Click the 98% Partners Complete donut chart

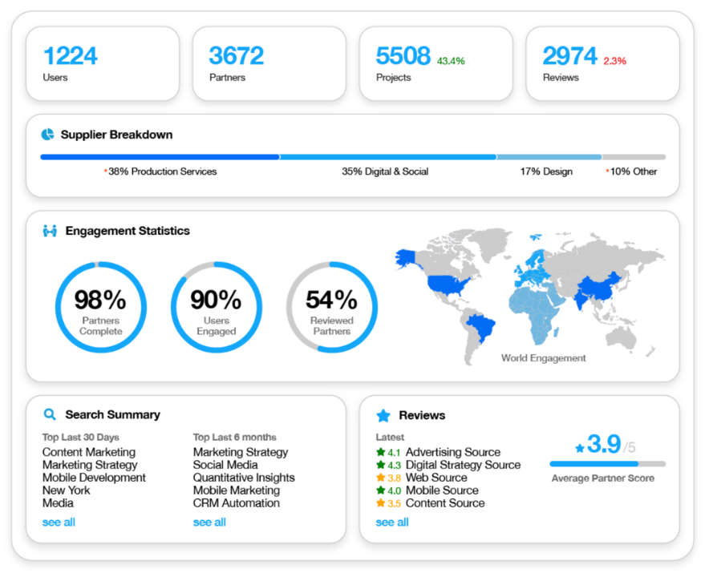point(100,306)
